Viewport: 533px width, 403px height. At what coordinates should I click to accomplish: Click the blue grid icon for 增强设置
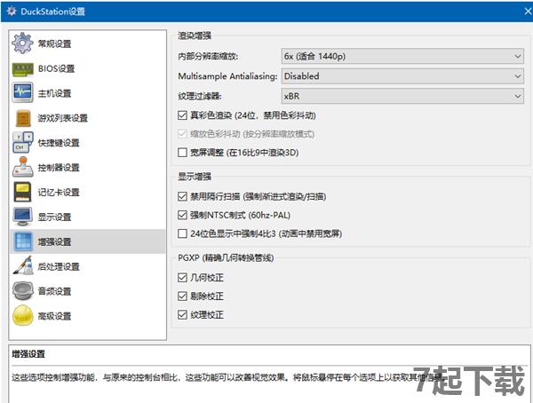(23, 241)
